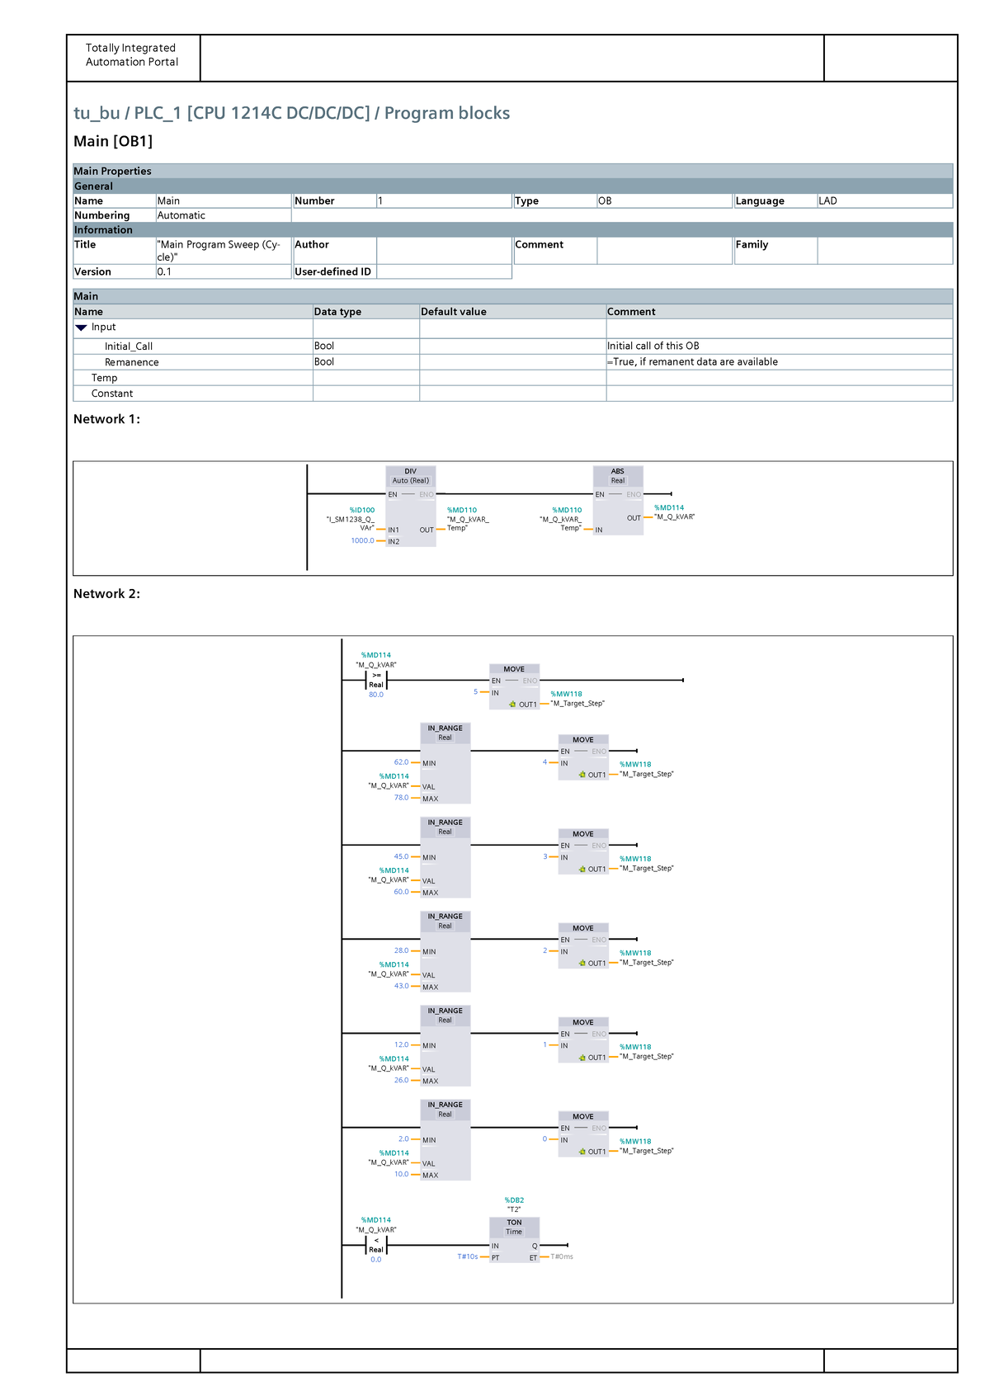Viewport: 990px width, 1400px height.
Task: Click the %DB2 'T2' timer instance label
Action: coord(514,1204)
